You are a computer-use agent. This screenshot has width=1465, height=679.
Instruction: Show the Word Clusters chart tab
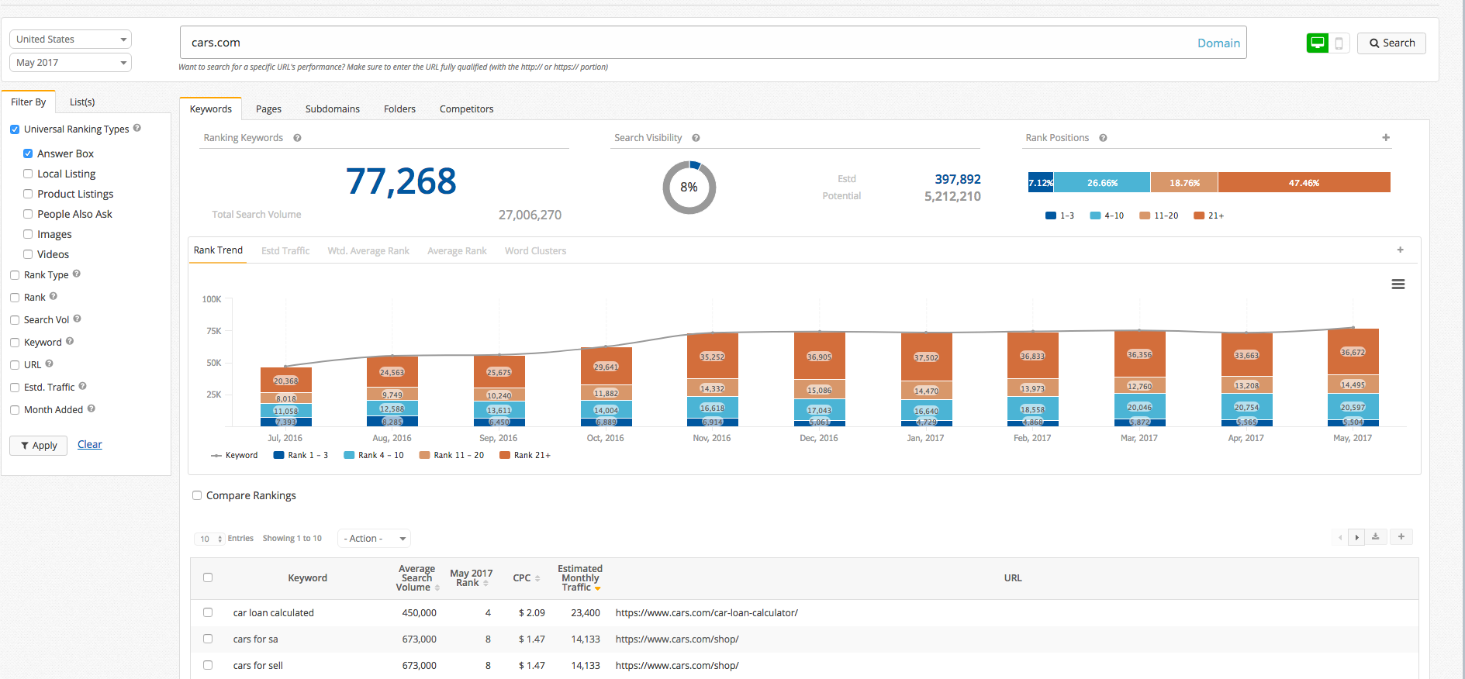535,251
